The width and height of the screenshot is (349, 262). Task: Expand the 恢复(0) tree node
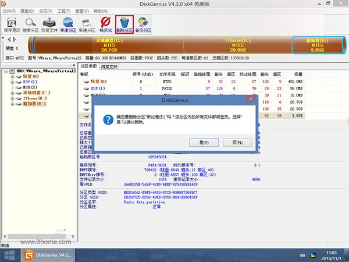(x=11, y=76)
